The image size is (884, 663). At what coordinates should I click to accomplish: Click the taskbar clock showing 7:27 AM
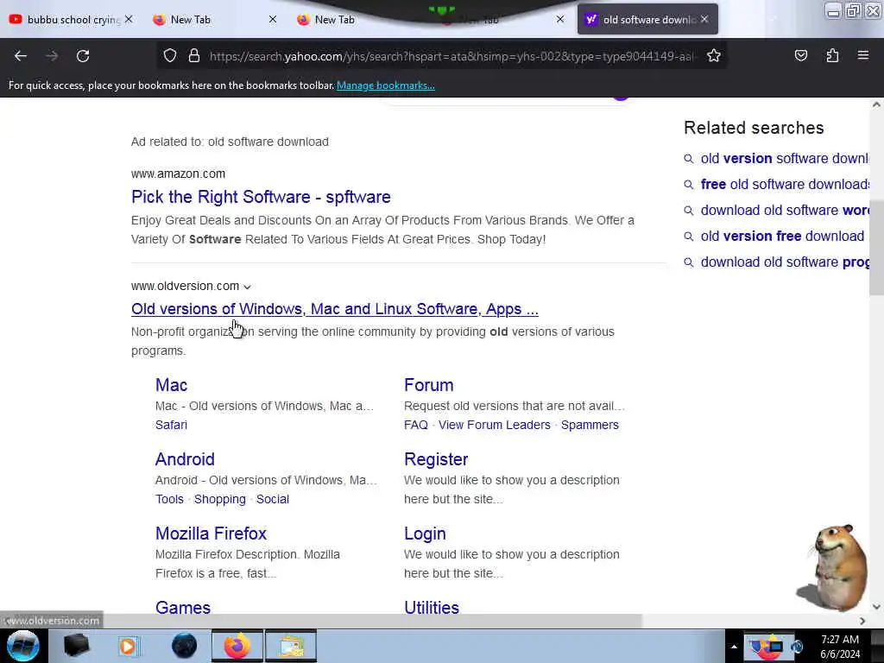click(840, 647)
